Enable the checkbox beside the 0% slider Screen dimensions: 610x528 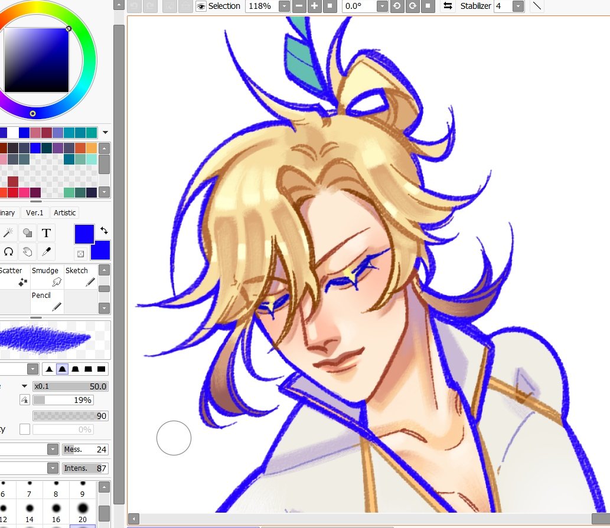tap(25, 429)
